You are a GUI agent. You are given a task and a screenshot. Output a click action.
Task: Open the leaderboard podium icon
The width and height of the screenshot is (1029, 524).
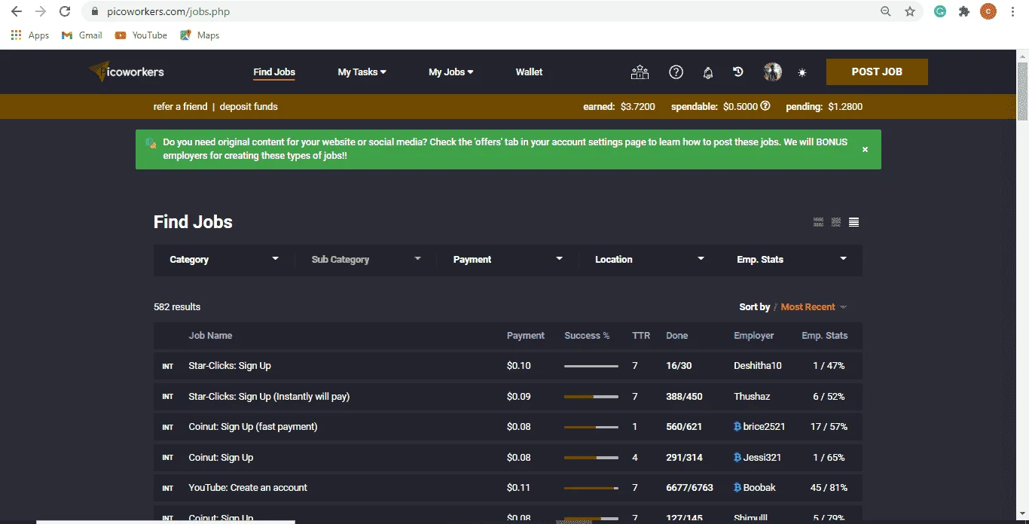640,72
